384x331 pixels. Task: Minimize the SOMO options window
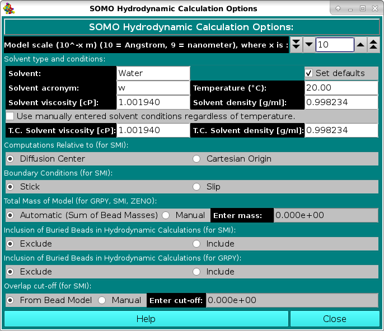(x=350, y=10)
